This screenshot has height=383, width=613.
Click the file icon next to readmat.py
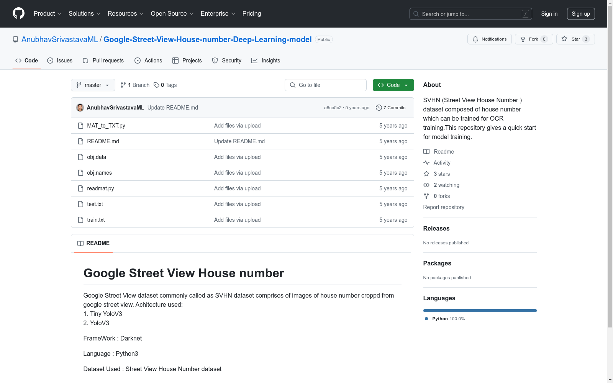[80, 188]
